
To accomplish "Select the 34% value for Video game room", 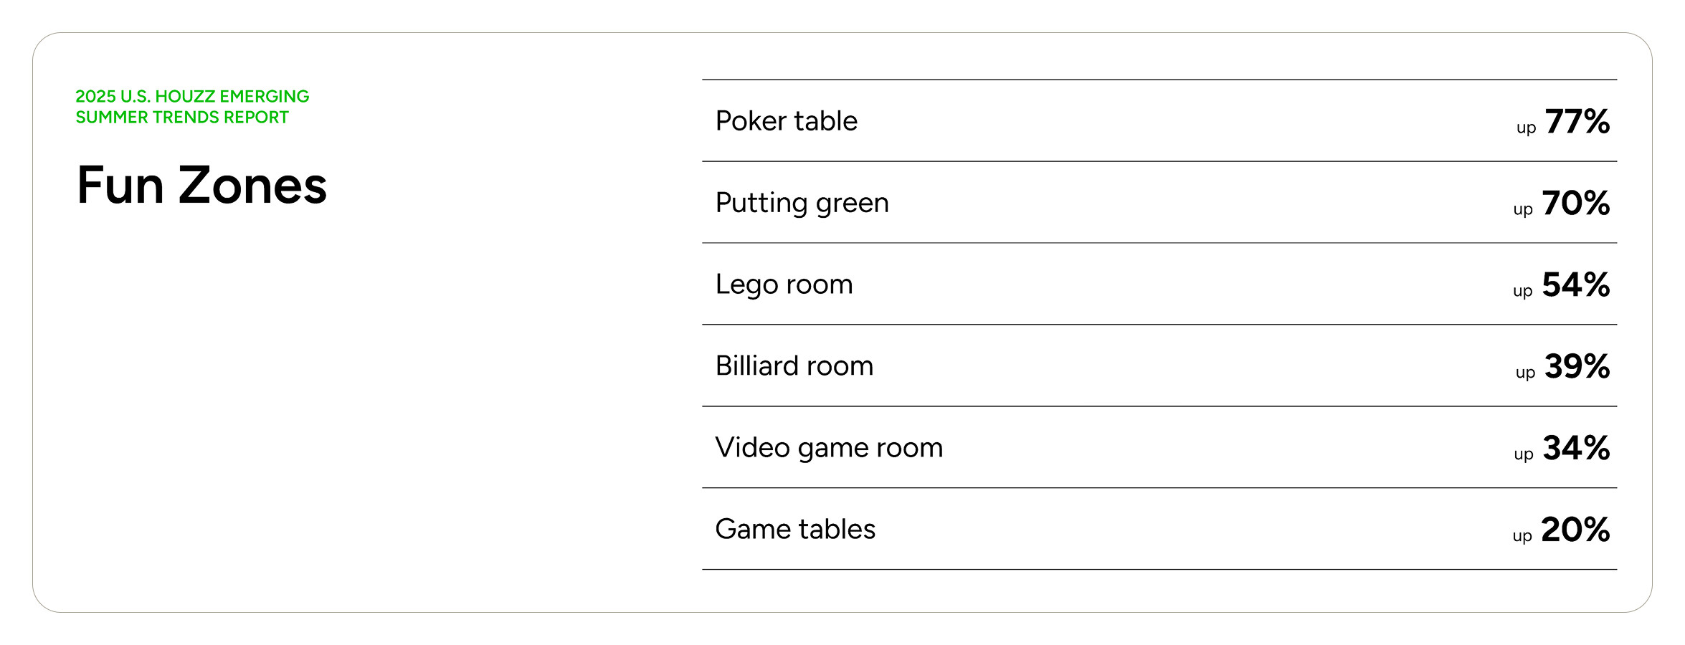I will click(1577, 448).
